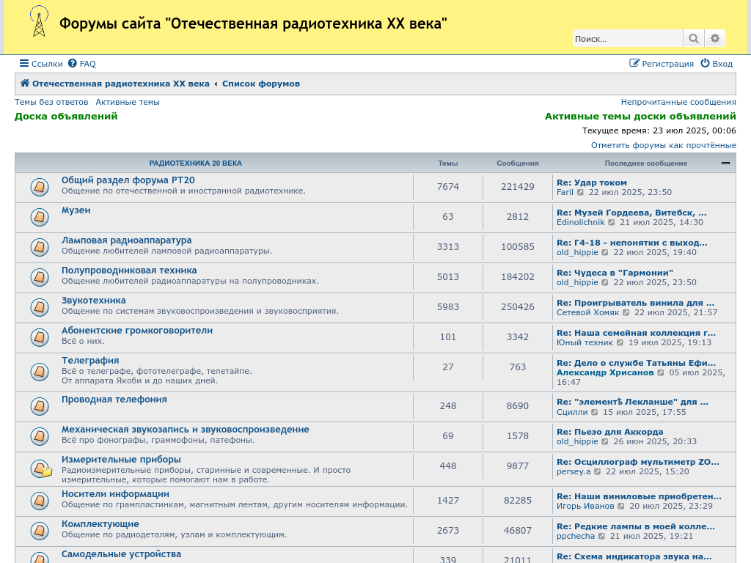Click the magnifier search button

[692, 39]
